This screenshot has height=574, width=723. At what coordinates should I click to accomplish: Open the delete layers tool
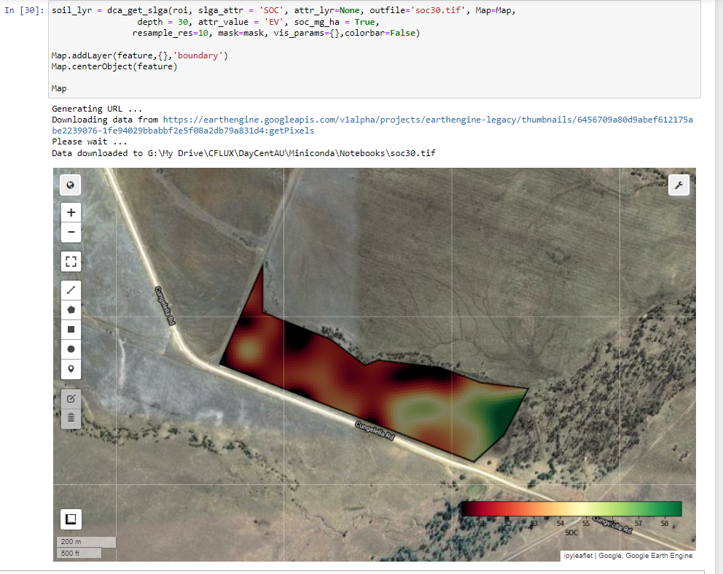(71, 418)
